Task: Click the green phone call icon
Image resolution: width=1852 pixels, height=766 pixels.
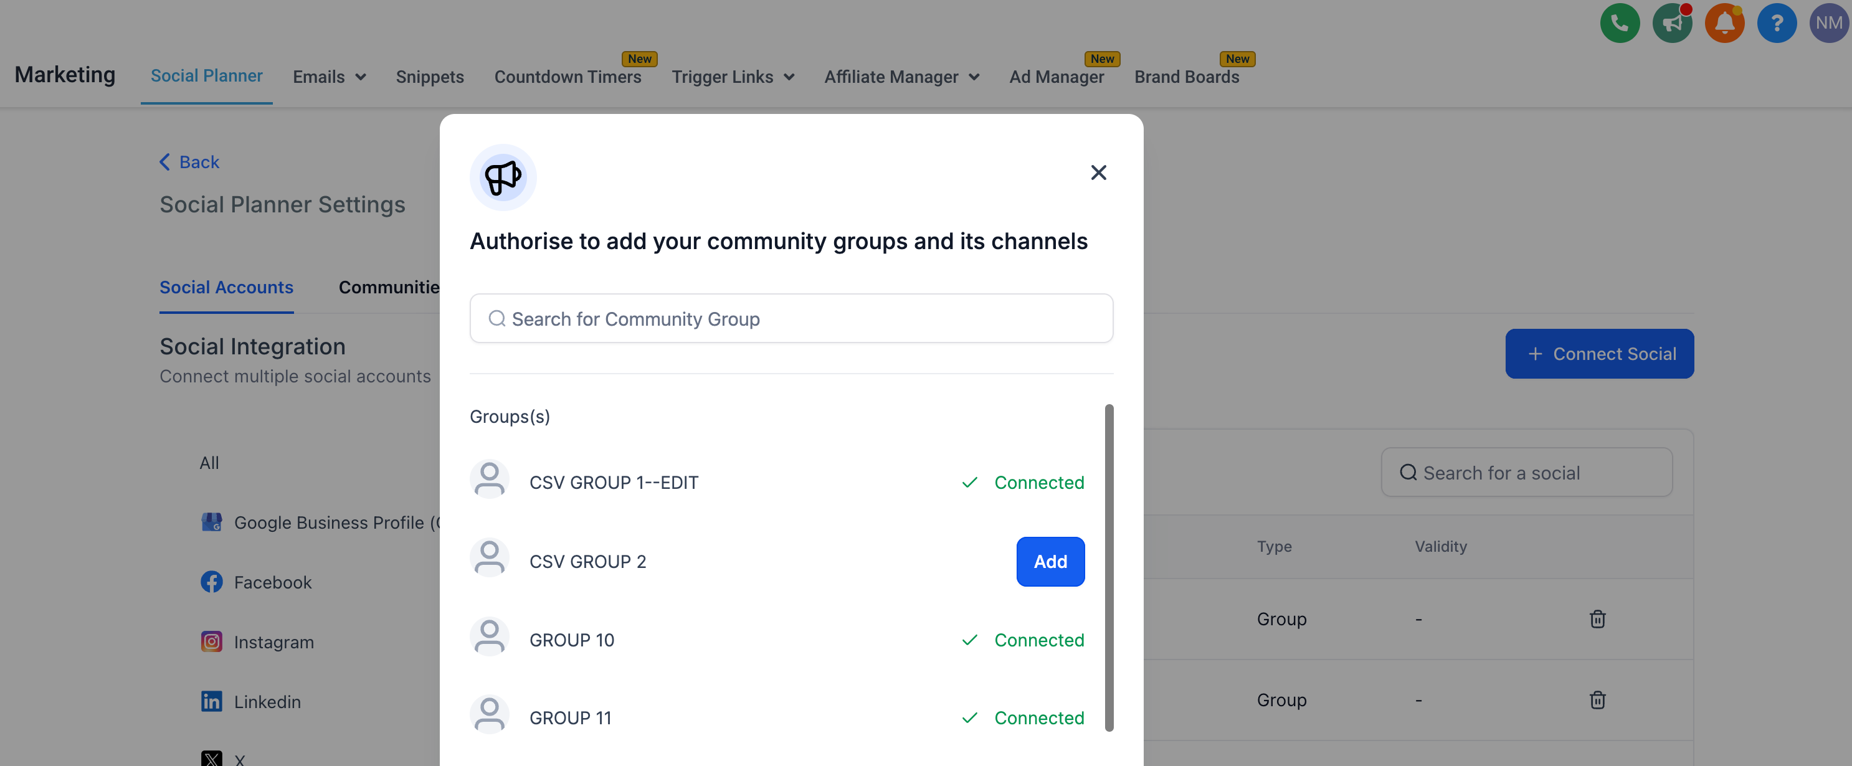Action: click(x=1619, y=23)
